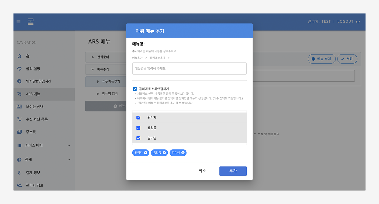Click the 인사말&영업시간 sidebar icon

19,81
